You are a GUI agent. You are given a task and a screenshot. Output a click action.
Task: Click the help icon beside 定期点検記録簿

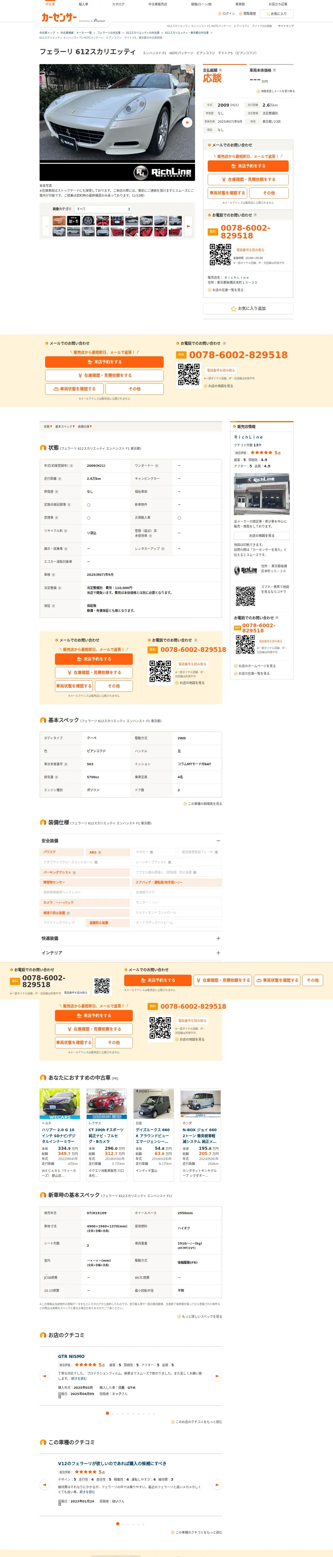(x=69, y=505)
